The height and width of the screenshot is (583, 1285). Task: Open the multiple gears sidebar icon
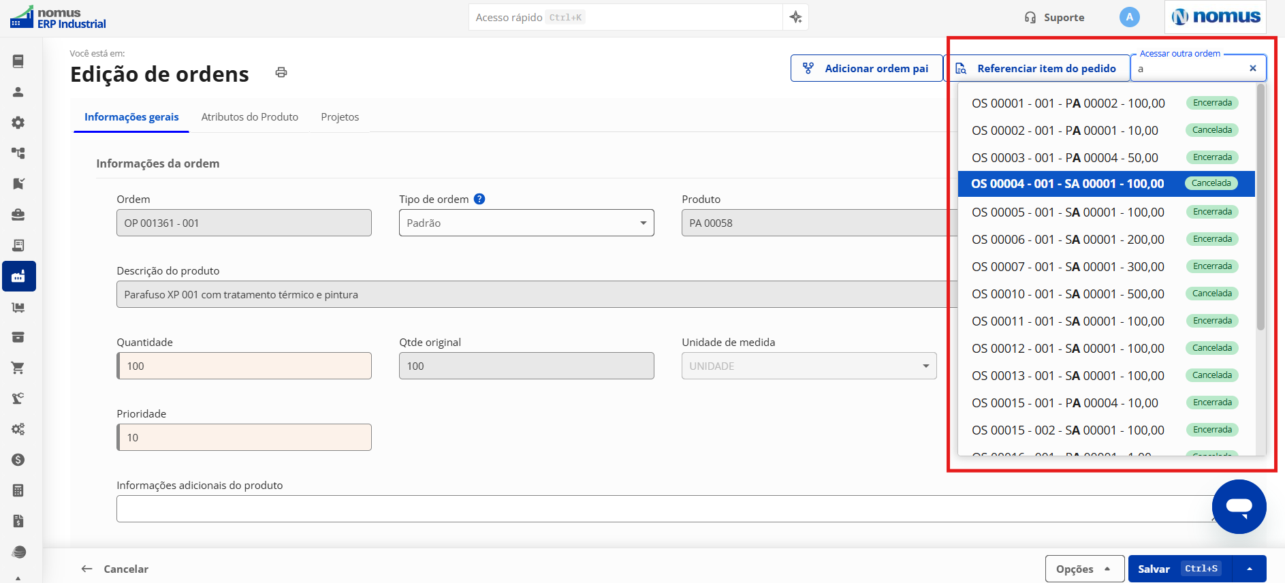[18, 429]
